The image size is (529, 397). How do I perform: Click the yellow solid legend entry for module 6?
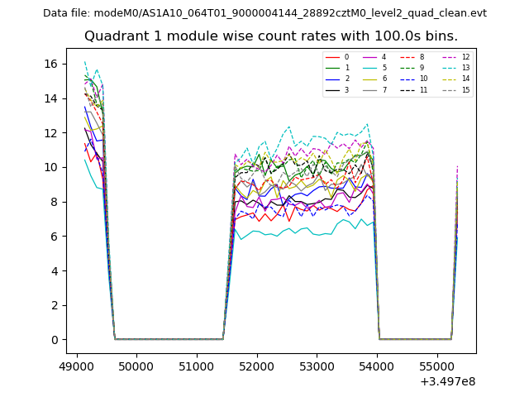point(370,79)
